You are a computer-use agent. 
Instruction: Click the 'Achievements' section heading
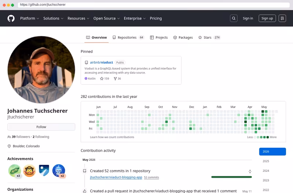coord(20,159)
